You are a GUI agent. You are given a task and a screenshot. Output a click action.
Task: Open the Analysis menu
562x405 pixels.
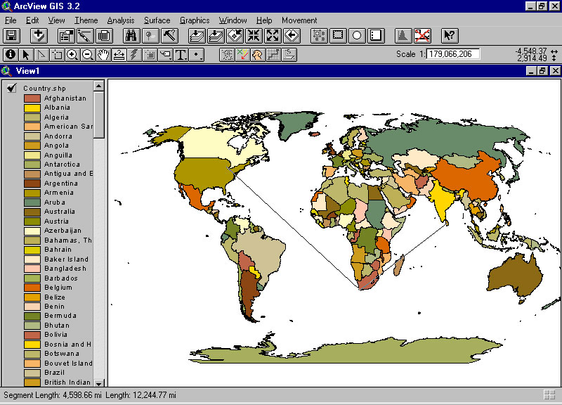point(120,20)
